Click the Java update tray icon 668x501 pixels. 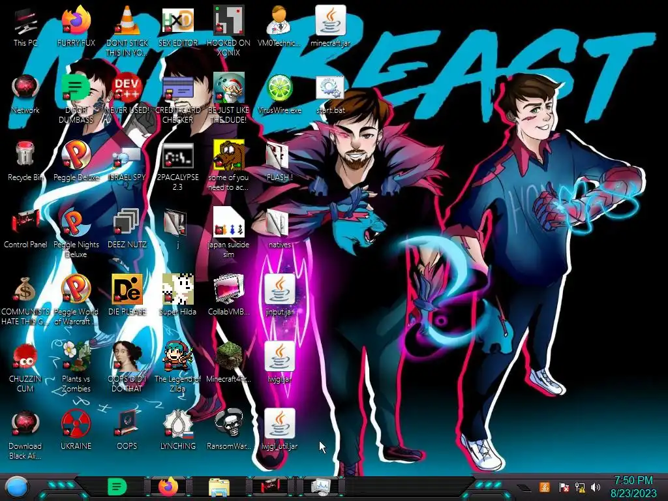pos(545,487)
